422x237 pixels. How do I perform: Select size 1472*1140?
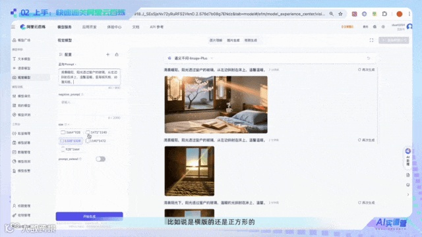point(96,132)
